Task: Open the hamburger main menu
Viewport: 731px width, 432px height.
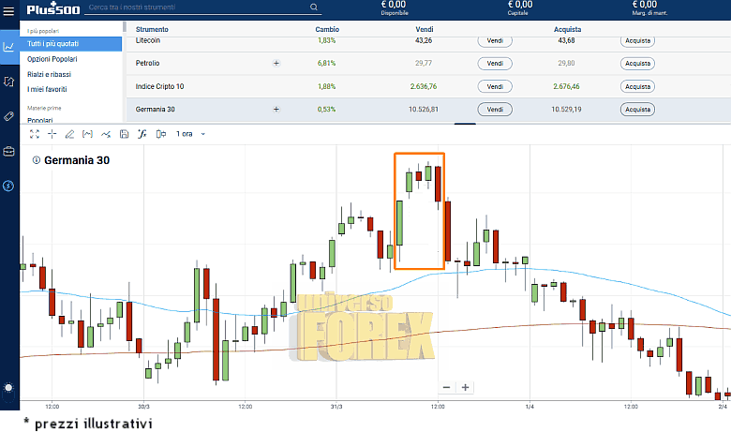Action: 8,11
